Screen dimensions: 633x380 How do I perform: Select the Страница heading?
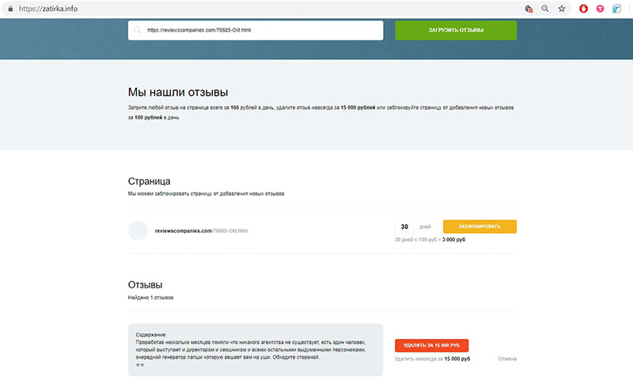click(149, 182)
